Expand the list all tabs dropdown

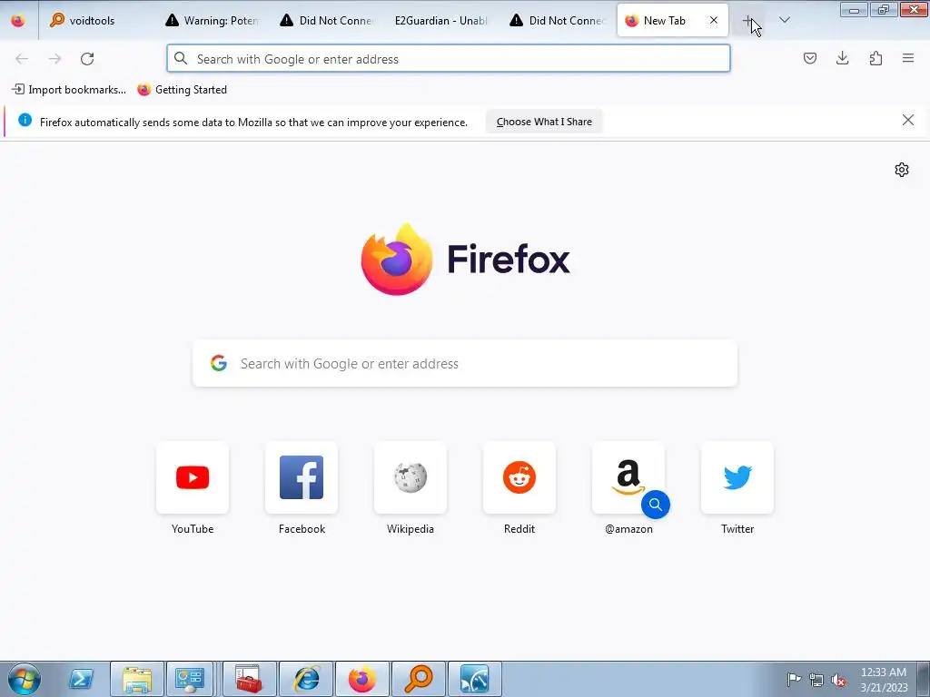point(784,20)
